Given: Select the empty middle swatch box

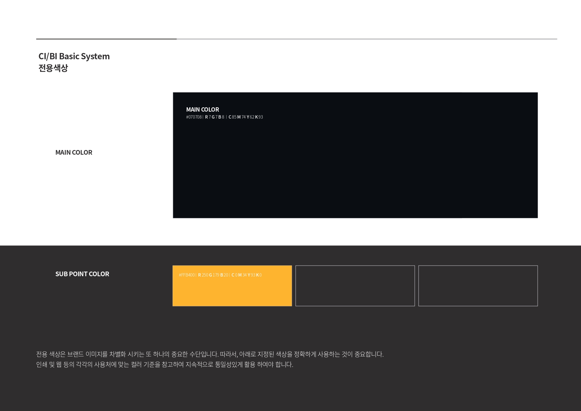Looking at the screenshot, I should point(355,286).
